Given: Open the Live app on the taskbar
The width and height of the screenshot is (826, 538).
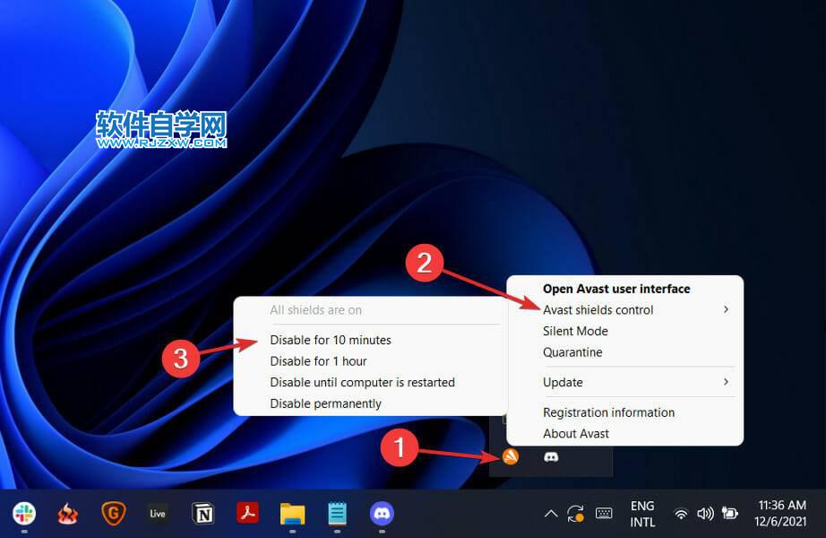Looking at the screenshot, I should pos(158,513).
